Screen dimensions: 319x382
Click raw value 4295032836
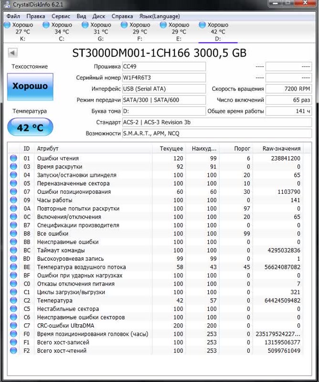[x=284, y=250]
